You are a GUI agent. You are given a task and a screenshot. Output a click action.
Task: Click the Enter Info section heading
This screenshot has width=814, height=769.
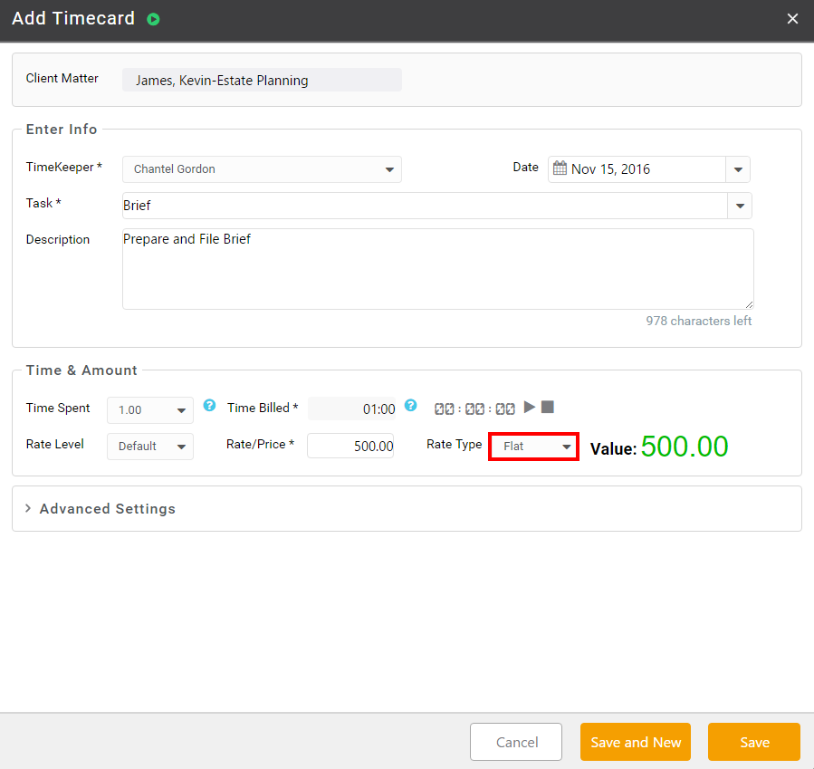click(62, 130)
